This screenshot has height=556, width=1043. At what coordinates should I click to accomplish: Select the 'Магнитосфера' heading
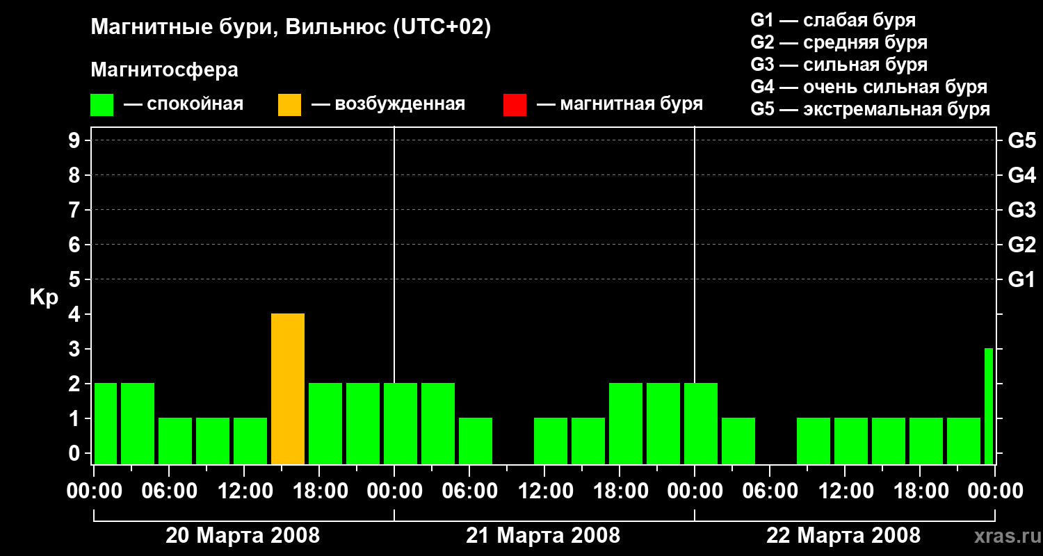point(164,70)
